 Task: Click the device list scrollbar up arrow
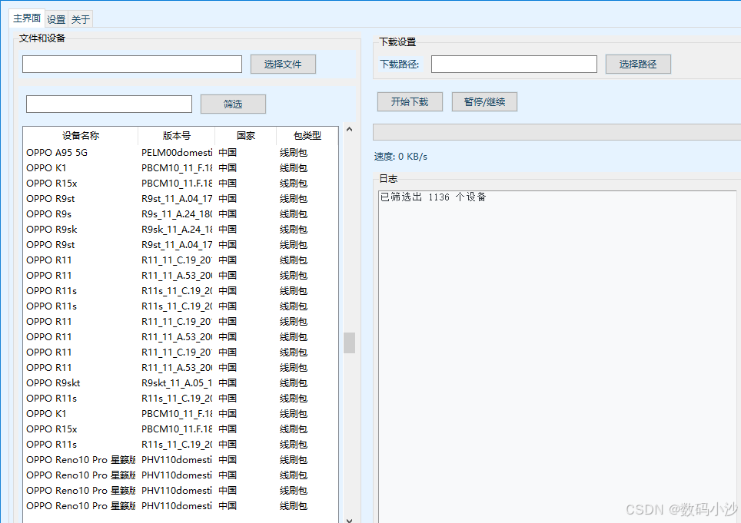coord(349,129)
